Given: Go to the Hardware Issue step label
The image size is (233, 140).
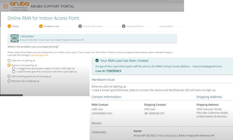Looking at the screenshot, I should 51,26.
